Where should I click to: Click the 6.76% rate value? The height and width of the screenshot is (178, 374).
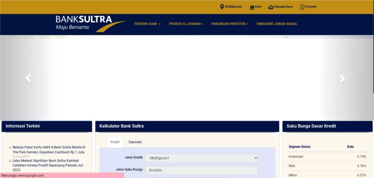coord(361,166)
